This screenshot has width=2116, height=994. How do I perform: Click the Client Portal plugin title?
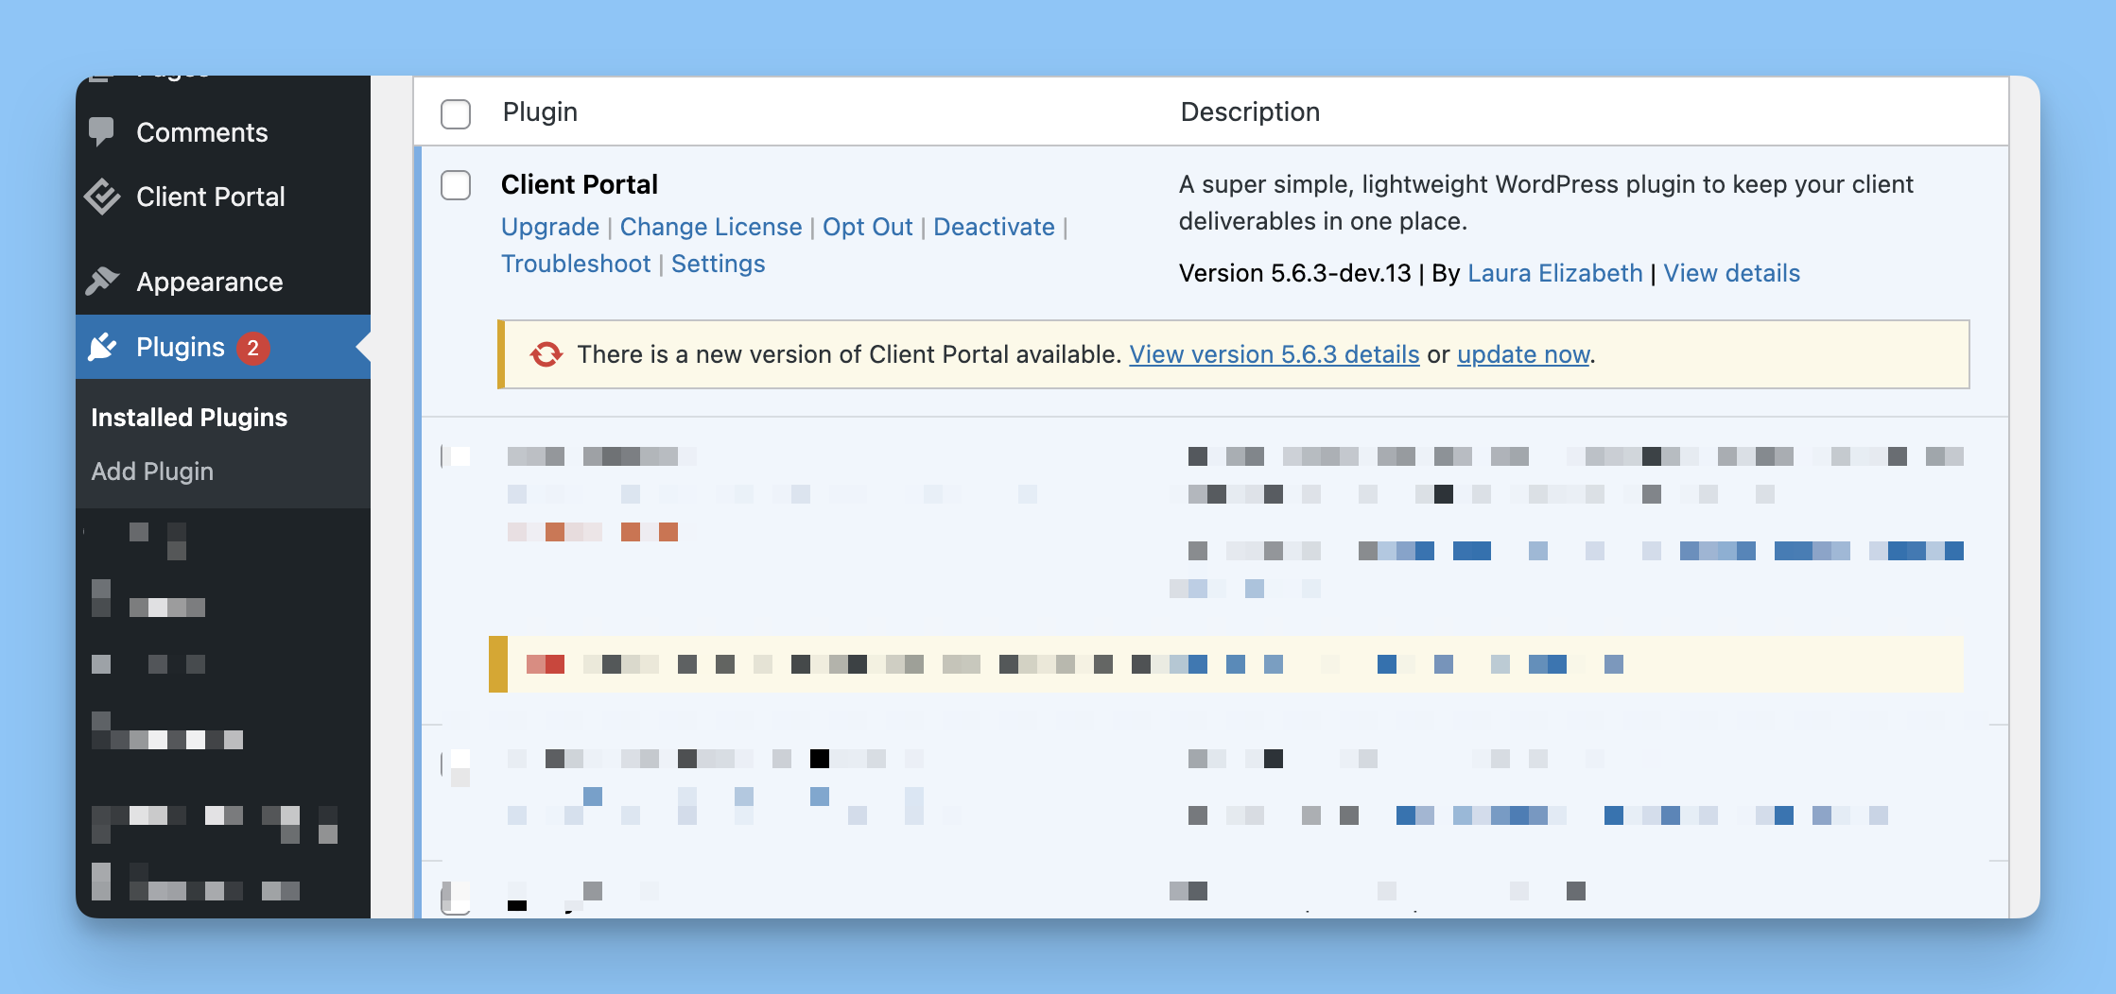(580, 184)
